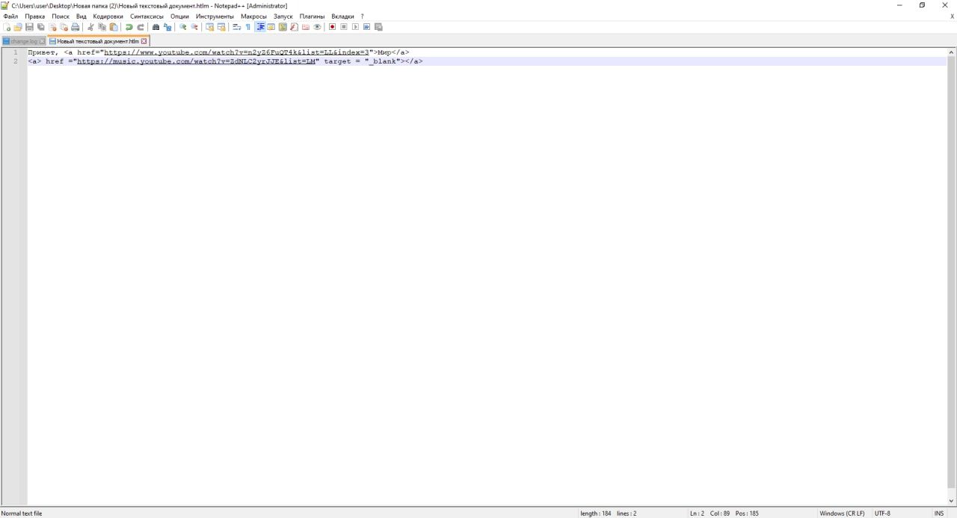Viewport: 957px width, 518px height.
Task: Undo the last action with green arrow
Action: pos(129,27)
